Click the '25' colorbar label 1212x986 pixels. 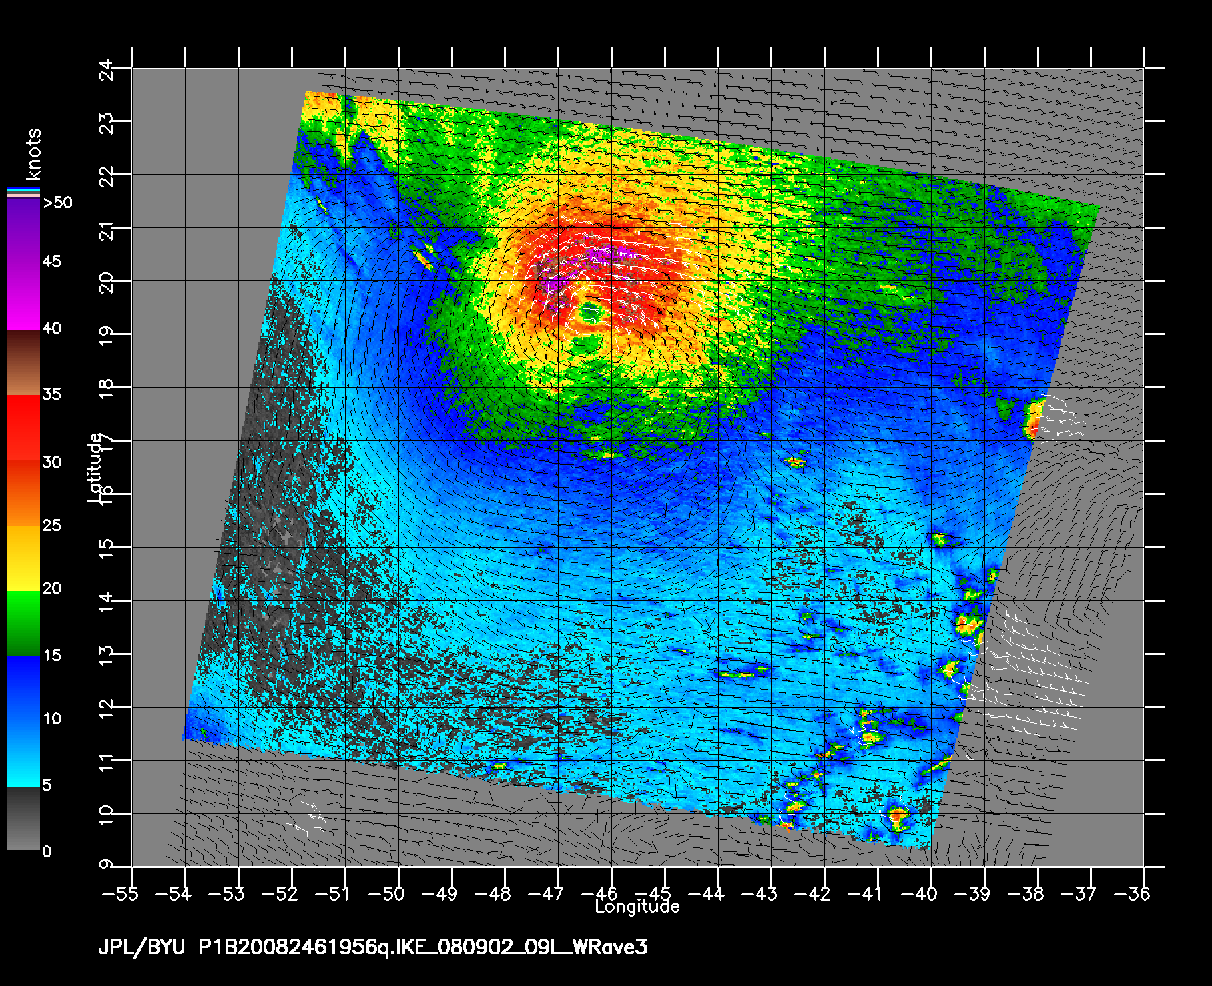coord(51,525)
